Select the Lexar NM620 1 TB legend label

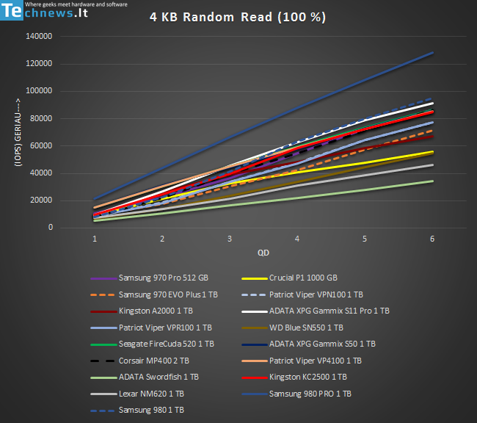pyautogui.click(x=151, y=394)
